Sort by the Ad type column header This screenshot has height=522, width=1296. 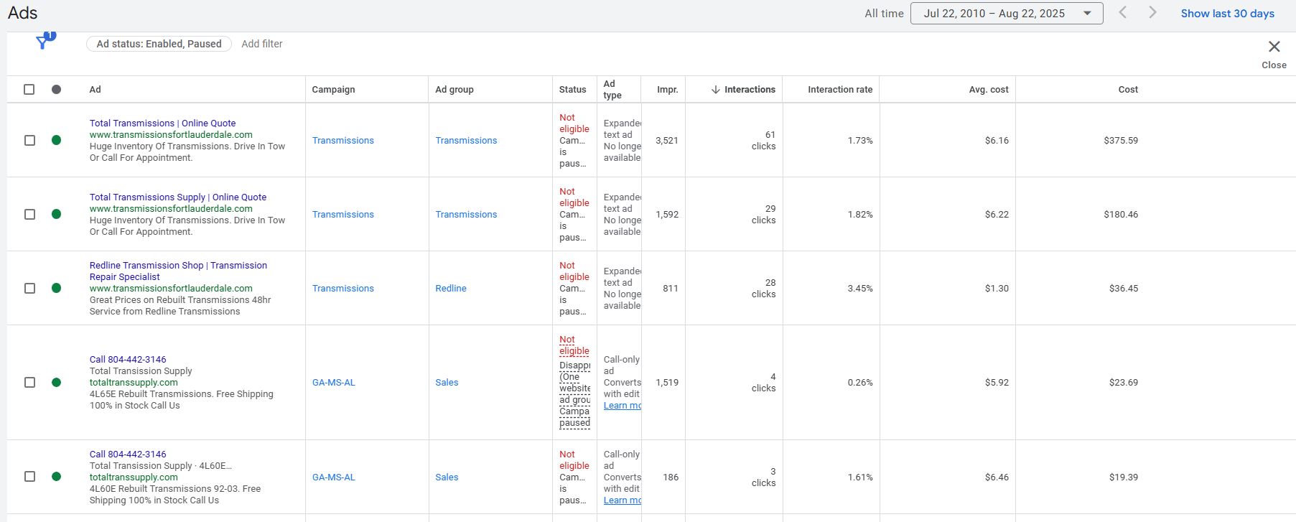tap(612, 90)
